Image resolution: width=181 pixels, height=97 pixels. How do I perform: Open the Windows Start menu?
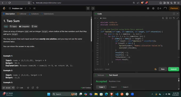[49, 94]
